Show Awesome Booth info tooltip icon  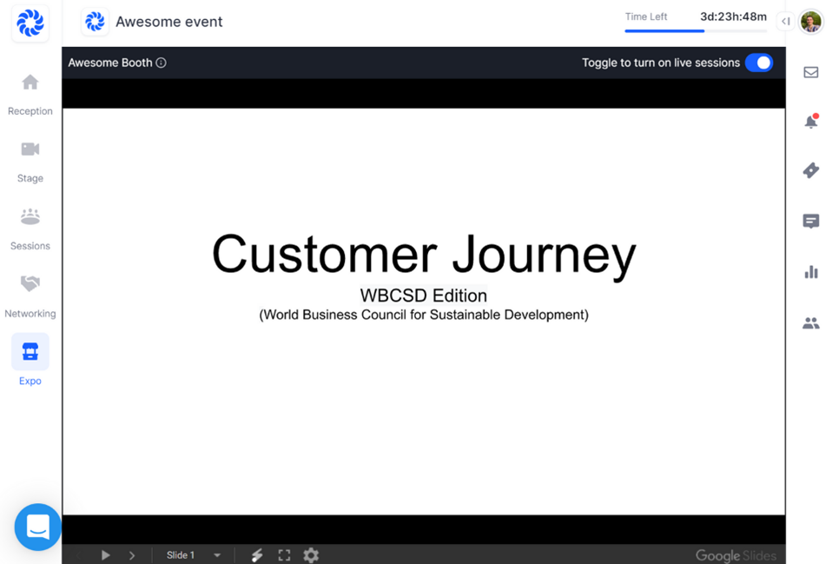coord(162,63)
